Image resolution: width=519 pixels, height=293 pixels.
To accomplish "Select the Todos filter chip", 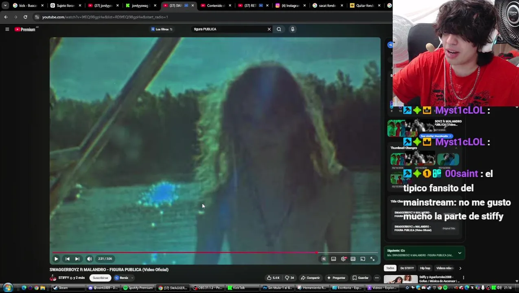I will [x=390, y=268].
